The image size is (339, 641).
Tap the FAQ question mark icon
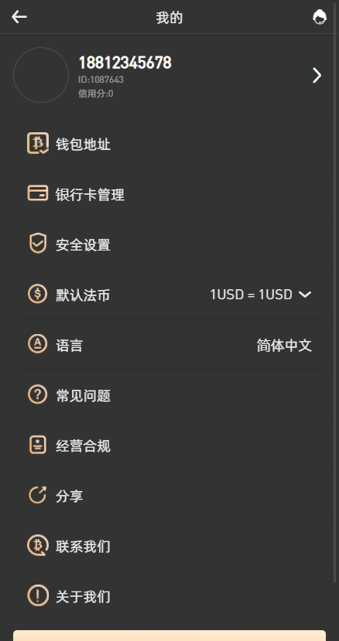38,394
